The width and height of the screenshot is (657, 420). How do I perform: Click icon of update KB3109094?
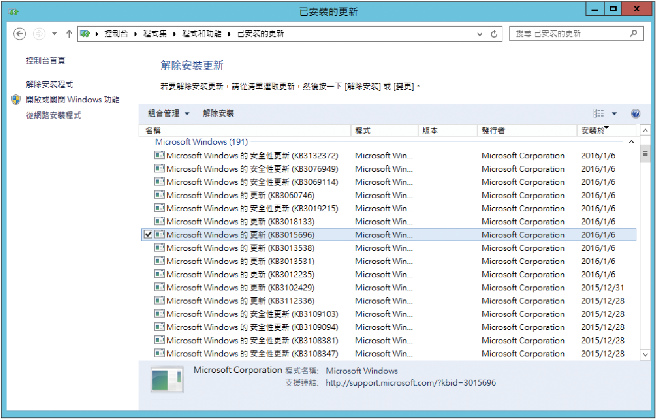[159, 327]
